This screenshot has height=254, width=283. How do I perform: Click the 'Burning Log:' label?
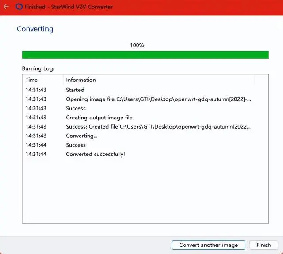pos(38,68)
